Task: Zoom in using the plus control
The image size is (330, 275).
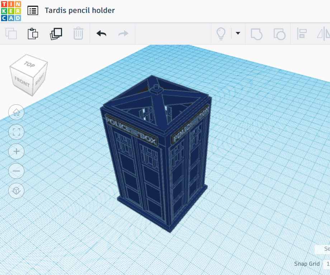Action: [16, 152]
